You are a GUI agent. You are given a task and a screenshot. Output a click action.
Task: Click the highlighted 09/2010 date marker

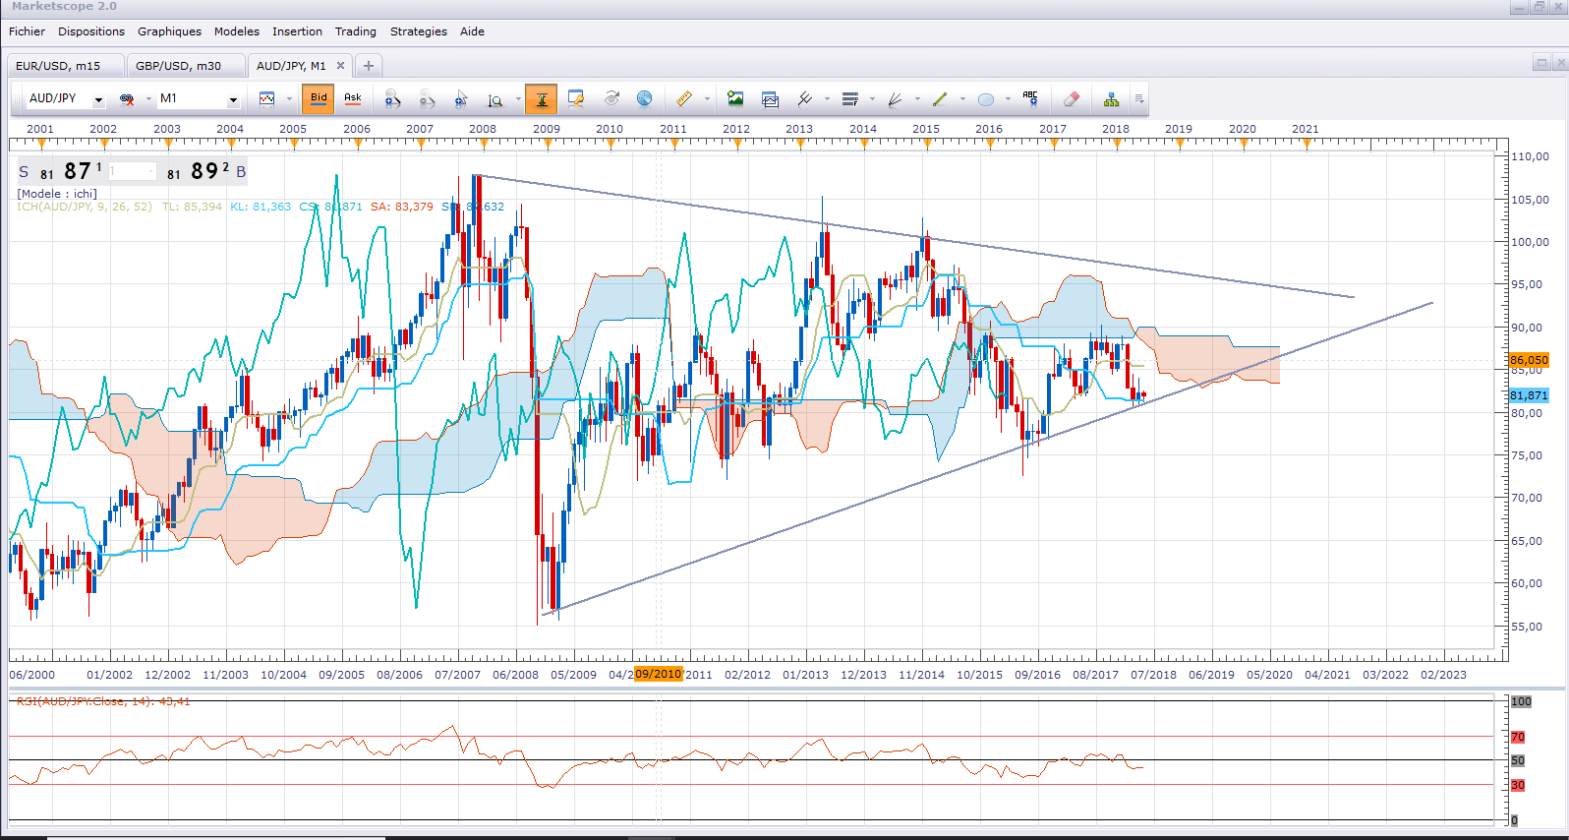(x=659, y=674)
